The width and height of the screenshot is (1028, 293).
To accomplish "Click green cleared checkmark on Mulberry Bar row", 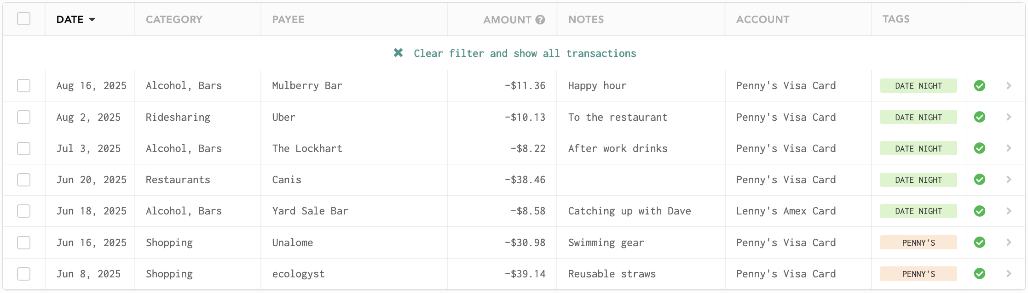I will pyautogui.click(x=980, y=86).
